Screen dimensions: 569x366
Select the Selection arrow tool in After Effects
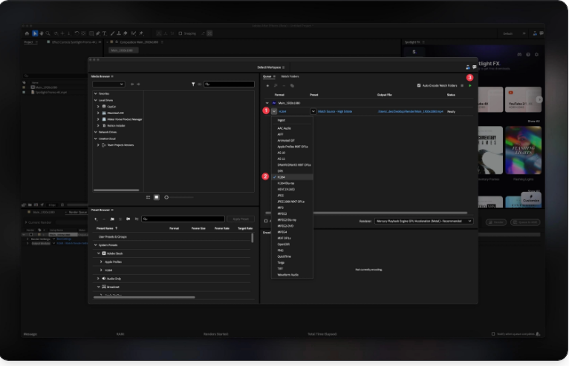click(35, 33)
